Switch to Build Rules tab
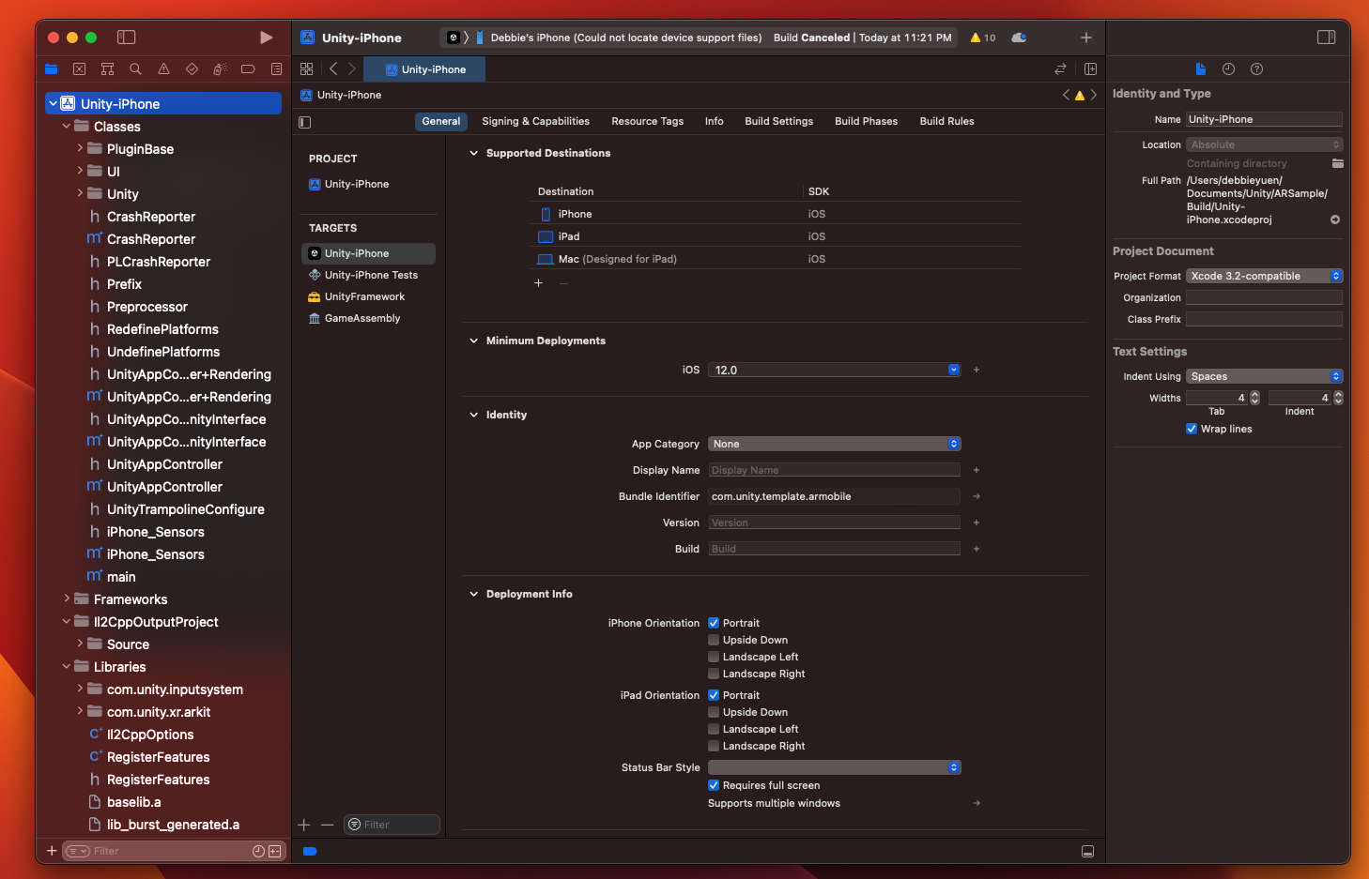1369x879 pixels. point(946,121)
